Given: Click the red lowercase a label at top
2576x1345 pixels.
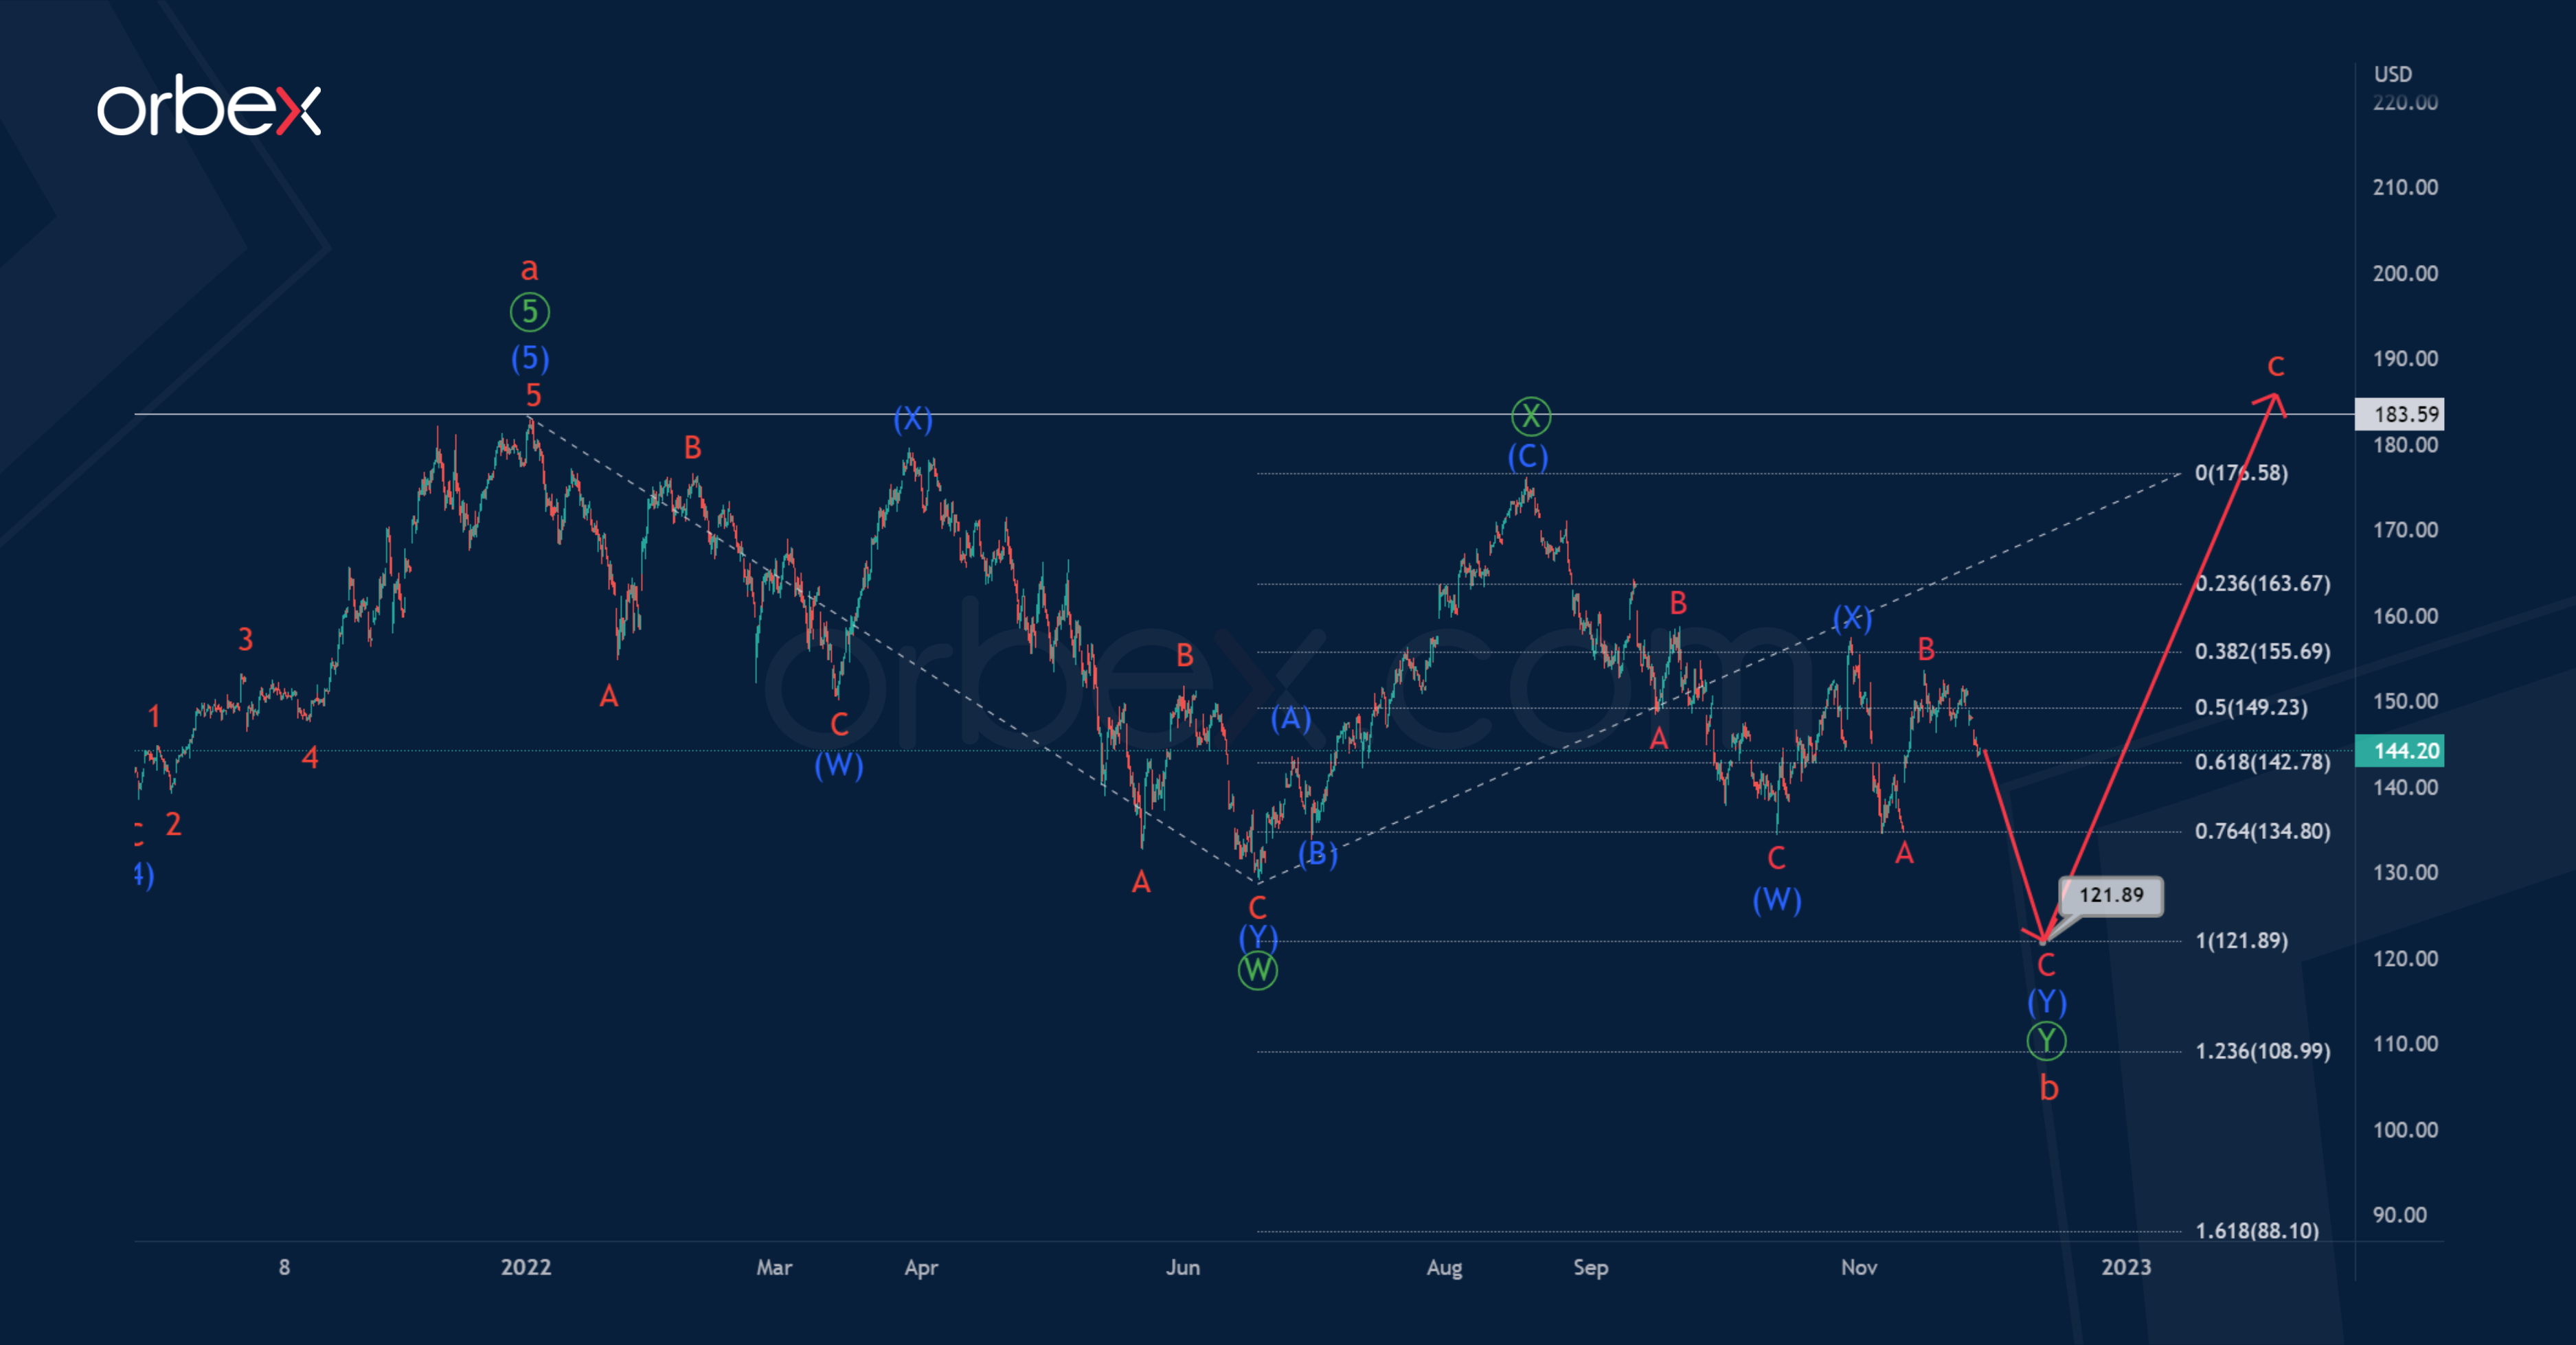Looking at the screenshot, I should [529, 269].
